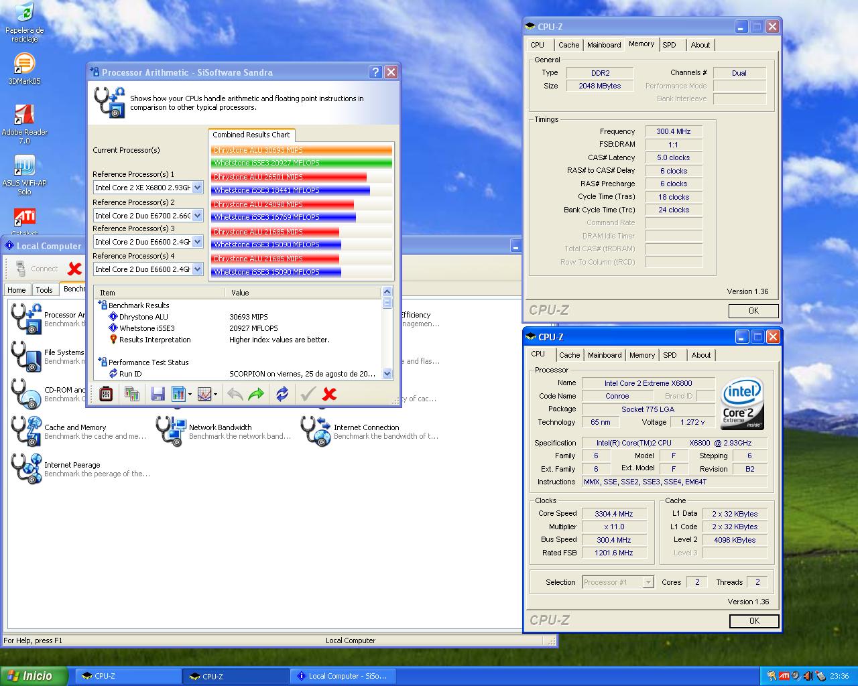Open the Reference Processor(s) 1 dropdown
The width and height of the screenshot is (858, 686).
[197, 188]
